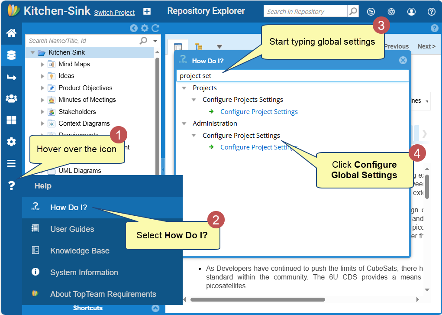Click the panel help icon at top right
The height and width of the screenshot is (315, 442).
tap(434, 28)
